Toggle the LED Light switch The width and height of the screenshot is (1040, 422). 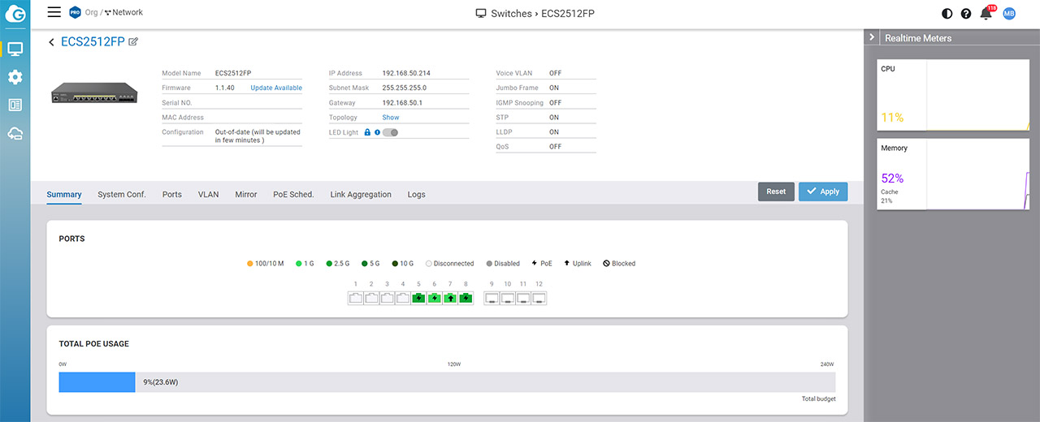click(390, 132)
